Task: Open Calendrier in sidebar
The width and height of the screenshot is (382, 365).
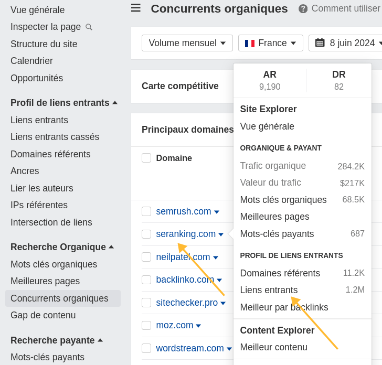Action: coord(31,61)
